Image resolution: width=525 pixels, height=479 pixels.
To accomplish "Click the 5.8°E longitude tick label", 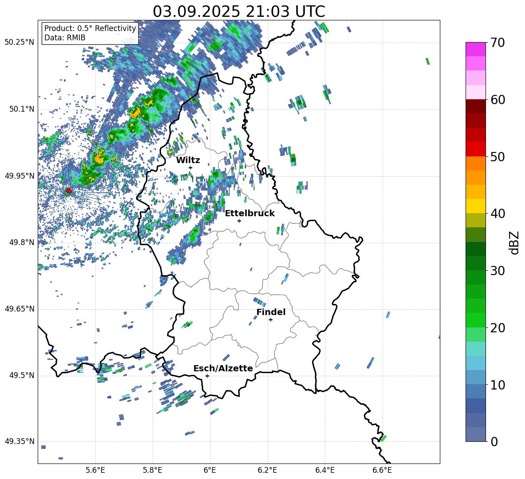I will tap(153, 470).
